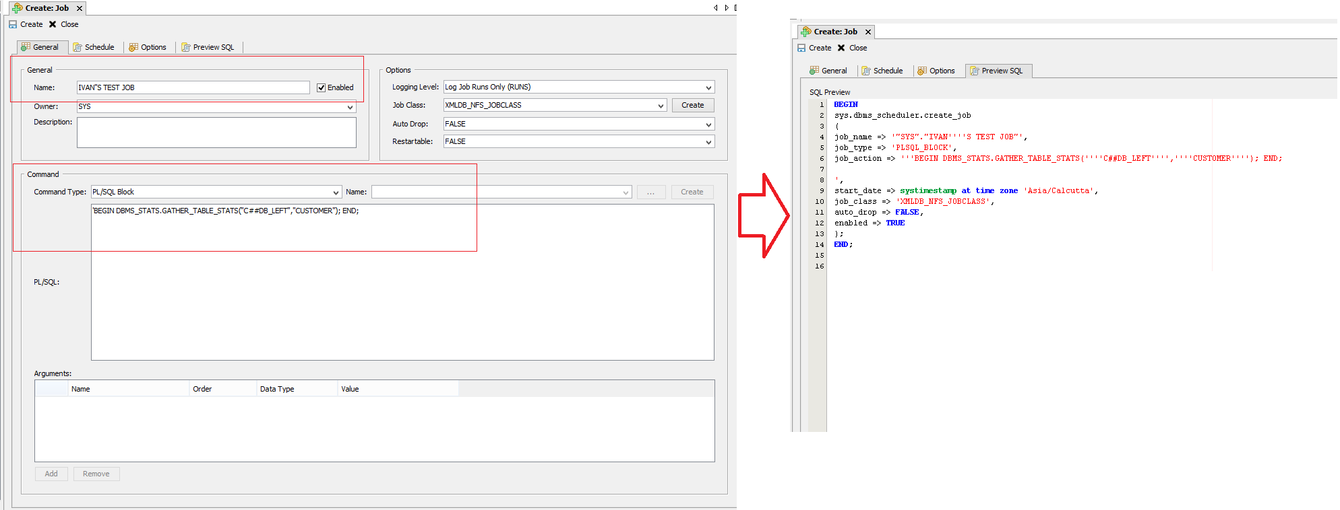This screenshot has height=510, width=1340.
Task: Click the Add argument button
Action: click(x=51, y=474)
